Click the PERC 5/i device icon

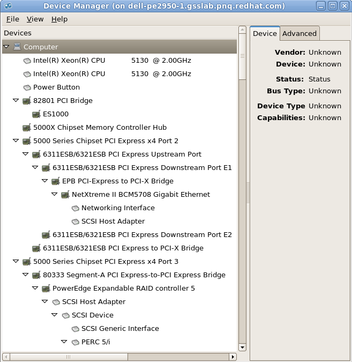[x=76, y=342]
